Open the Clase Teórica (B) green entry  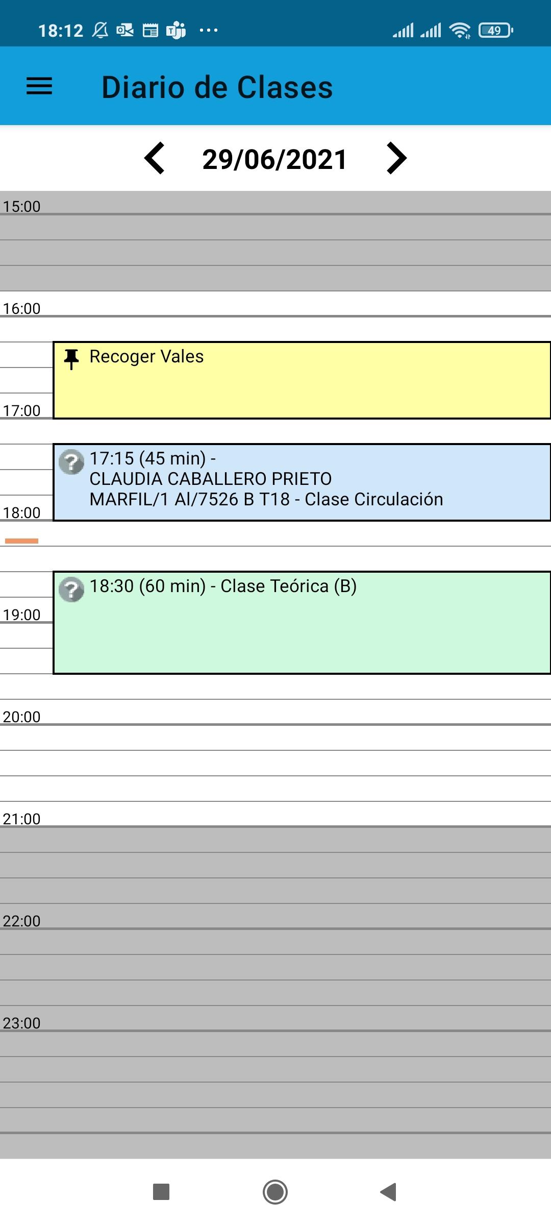click(302, 623)
